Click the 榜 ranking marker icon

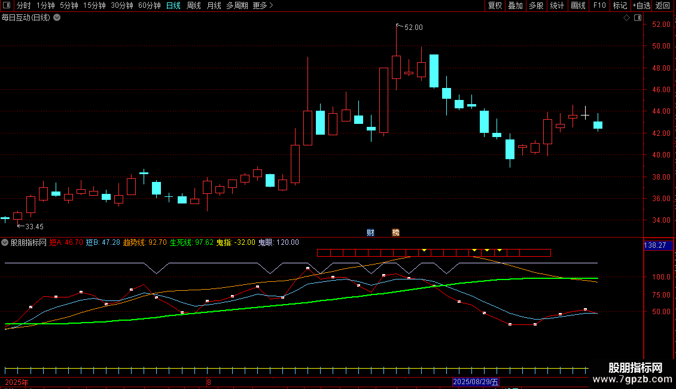tap(396, 233)
